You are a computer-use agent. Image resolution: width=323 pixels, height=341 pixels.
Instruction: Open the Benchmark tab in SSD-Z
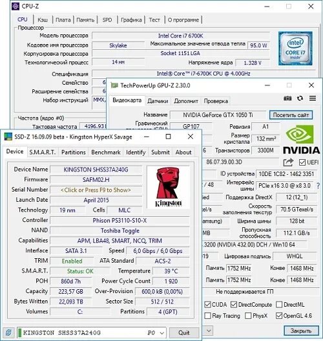106,152
